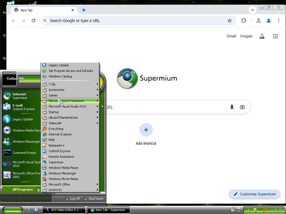Start voice search with microphone icon

(x=232, y=107)
